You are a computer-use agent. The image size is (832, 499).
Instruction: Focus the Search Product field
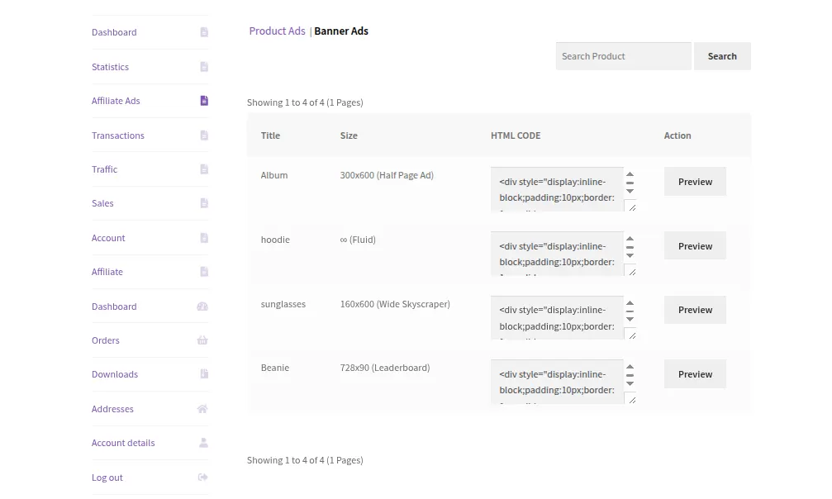click(x=623, y=56)
